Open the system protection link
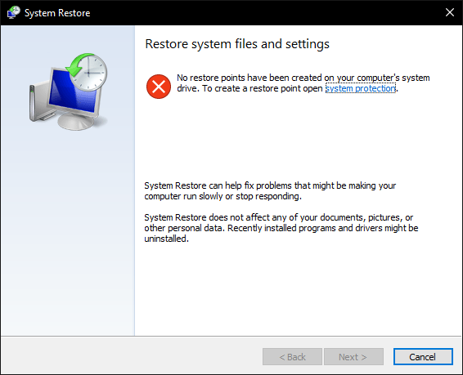Image resolution: width=463 pixels, height=375 pixels. 360,88
